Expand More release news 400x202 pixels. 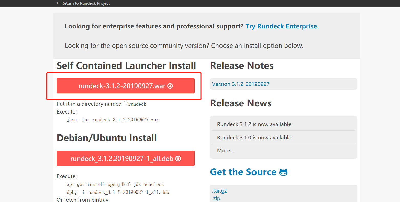coord(226,150)
